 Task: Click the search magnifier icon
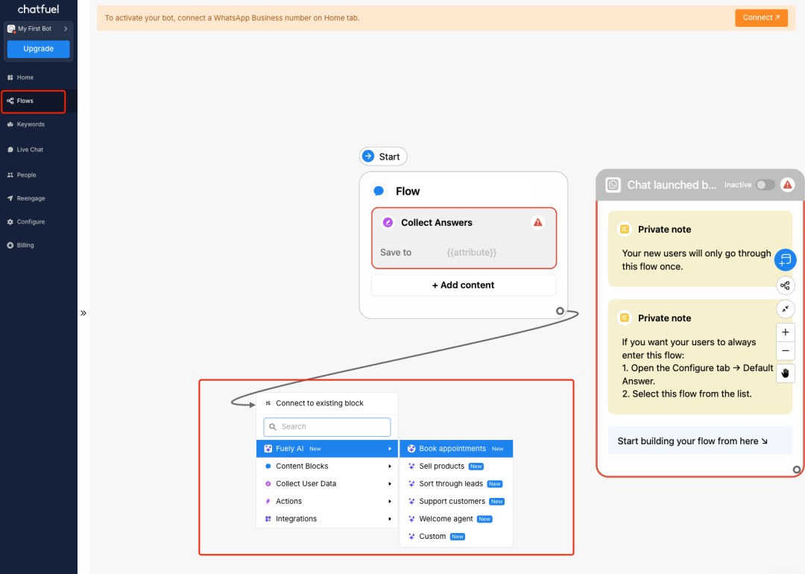273,426
